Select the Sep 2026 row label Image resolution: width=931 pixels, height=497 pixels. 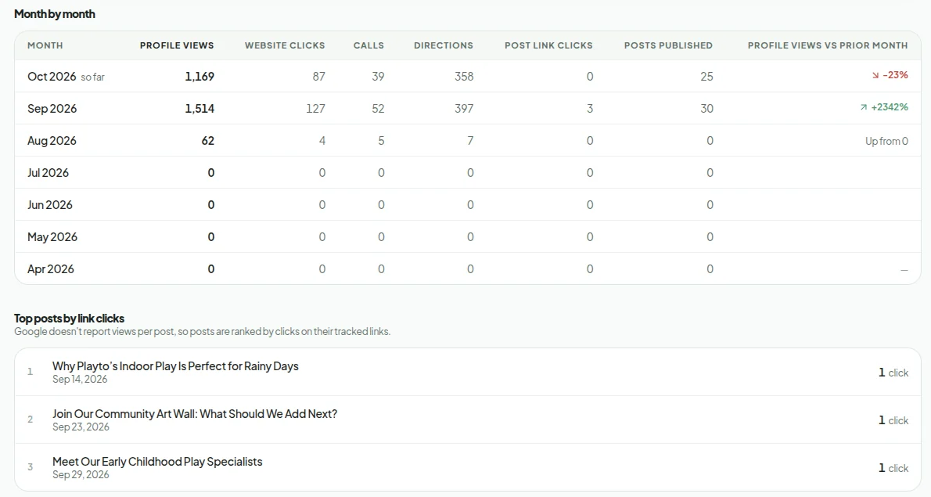[52, 108]
